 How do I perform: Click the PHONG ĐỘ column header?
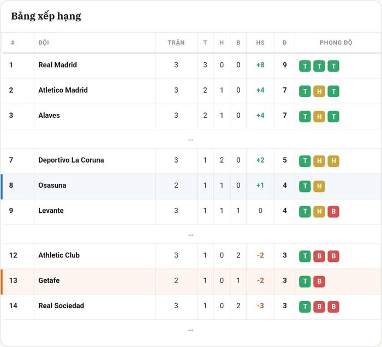(336, 43)
